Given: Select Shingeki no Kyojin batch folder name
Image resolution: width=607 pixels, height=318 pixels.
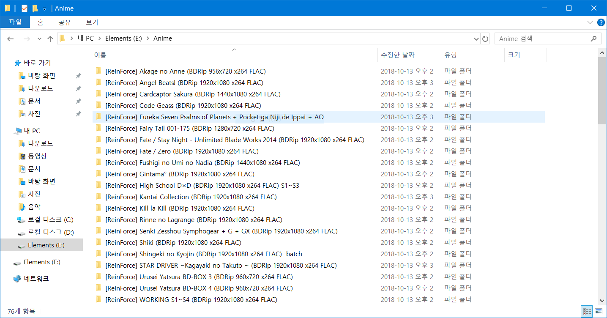Looking at the screenshot, I should [204, 254].
